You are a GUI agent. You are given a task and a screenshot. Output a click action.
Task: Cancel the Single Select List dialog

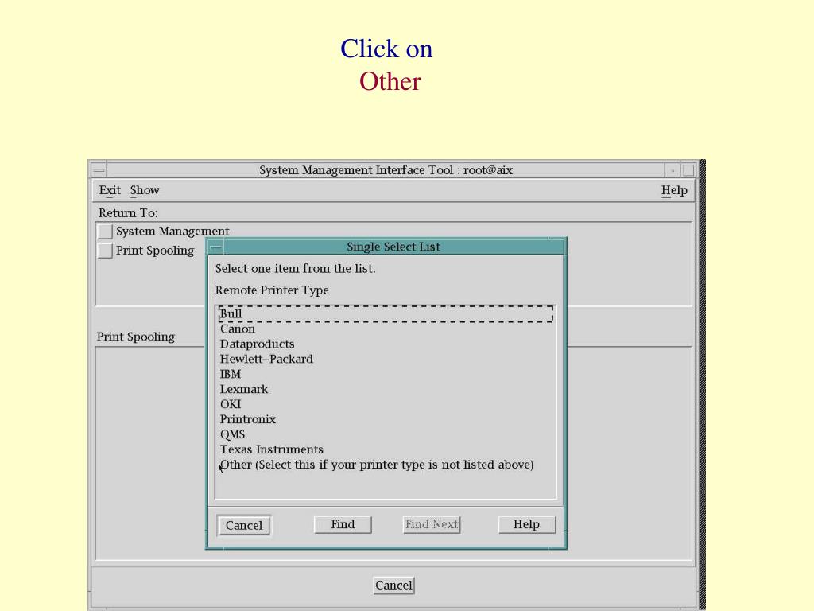click(244, 525)
